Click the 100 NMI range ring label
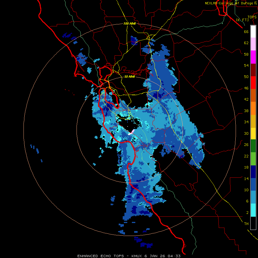Image resolution: width=258 pixels, height=258 pixels. tap(130, 24)
